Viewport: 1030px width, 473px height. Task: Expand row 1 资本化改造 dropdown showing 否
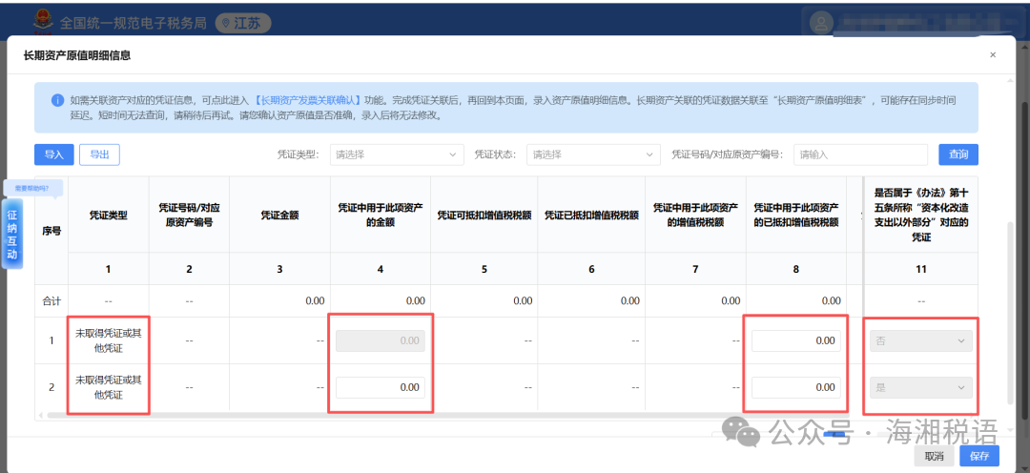(920, 340)
